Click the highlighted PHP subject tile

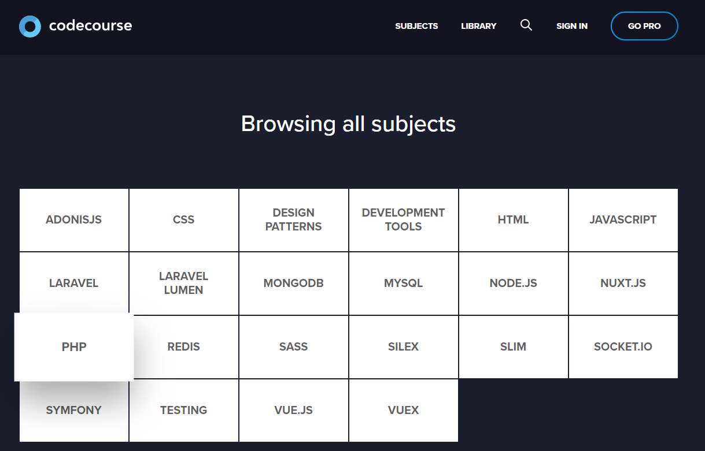pyautogui.click(x=74, y=347)
